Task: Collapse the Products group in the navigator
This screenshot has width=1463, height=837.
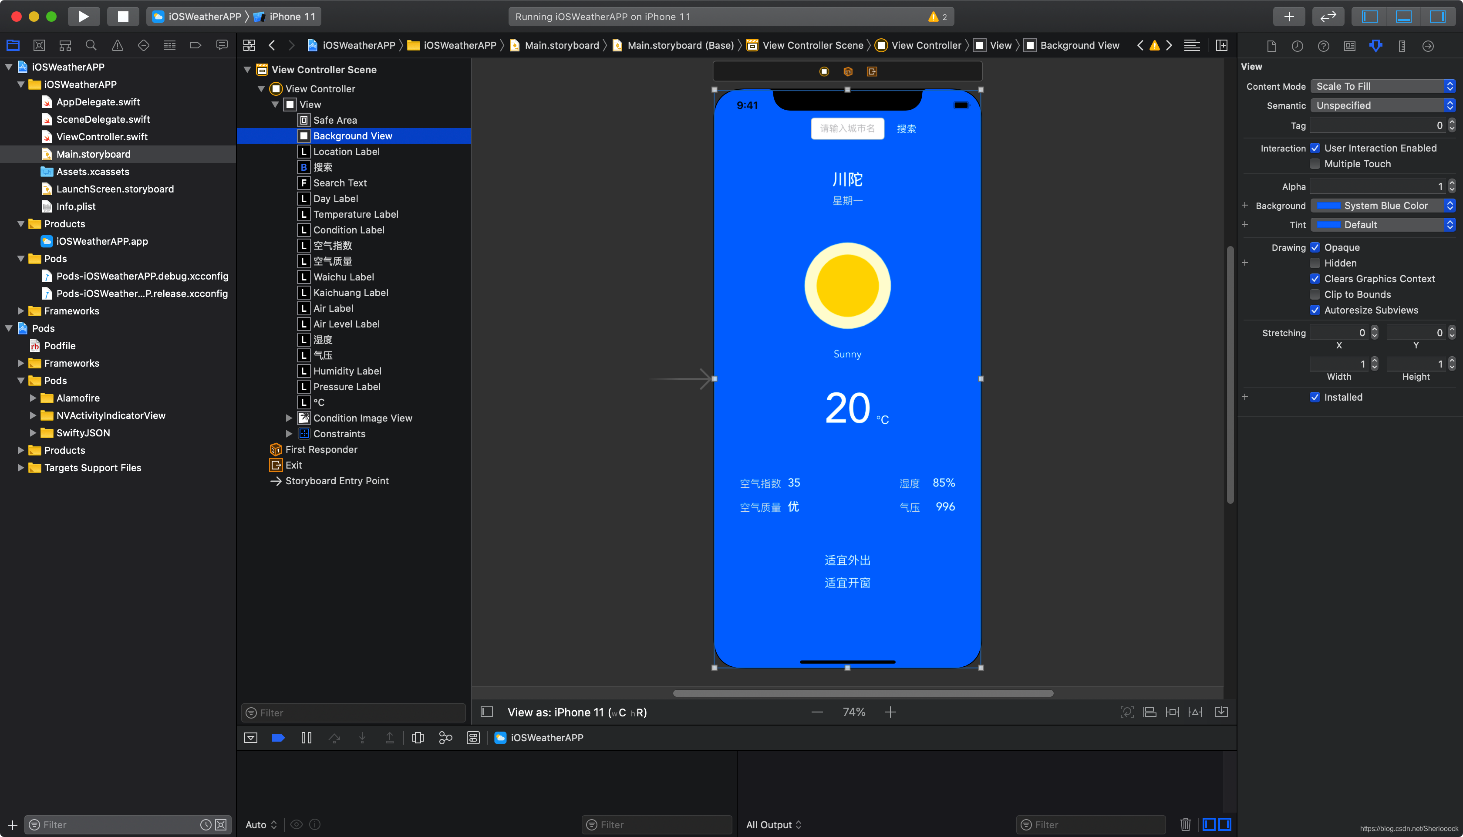Action: [x=21, y=224]
